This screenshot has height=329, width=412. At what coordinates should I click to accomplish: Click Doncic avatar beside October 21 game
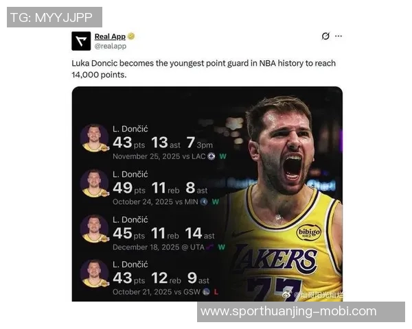coord(95,273)
